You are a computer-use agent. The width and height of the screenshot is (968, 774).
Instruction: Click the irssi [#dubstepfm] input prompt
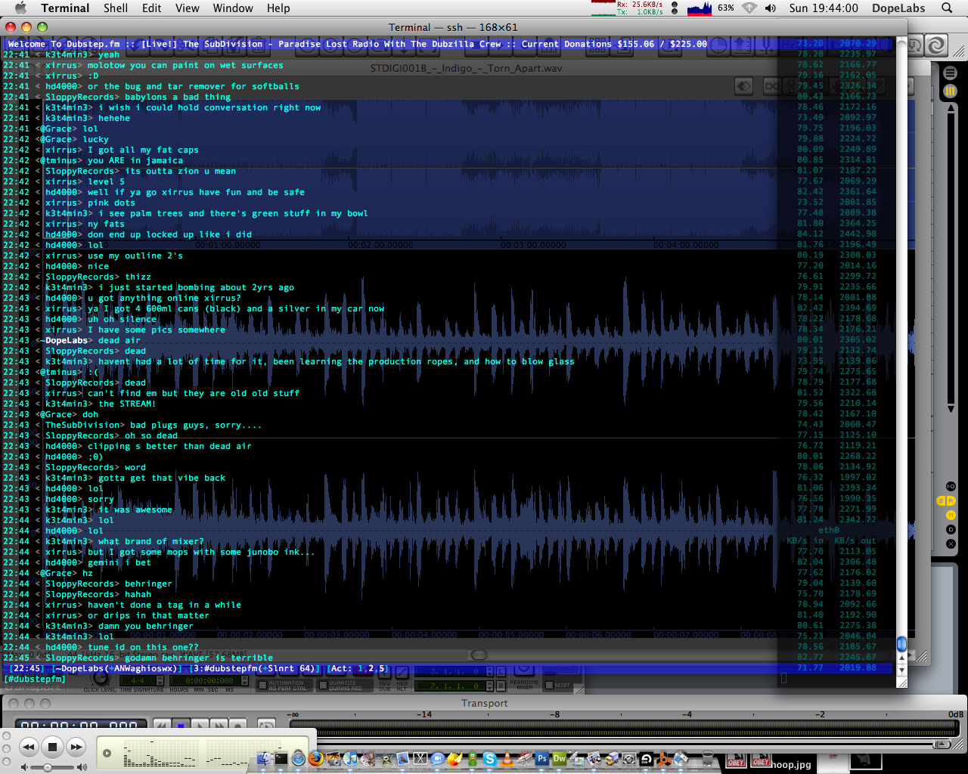tap(35, 679)
